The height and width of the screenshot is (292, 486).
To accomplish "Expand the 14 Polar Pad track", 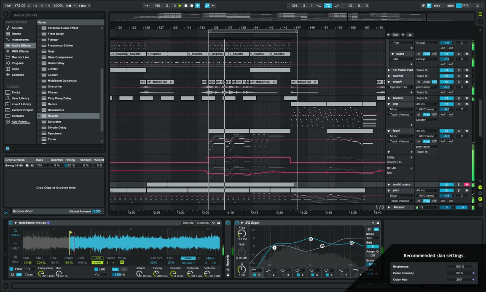I will [x=389, y=70].
